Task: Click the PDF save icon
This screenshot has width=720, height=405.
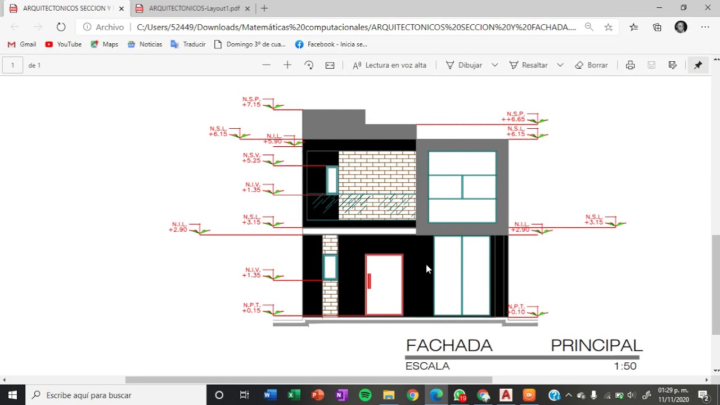Action: tap(651, 65)
